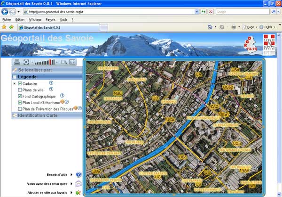This screenshot has width=282, height=197.
Task: Select the zoom rectangle magnifier tool
Action: click(x=64, y=62)
